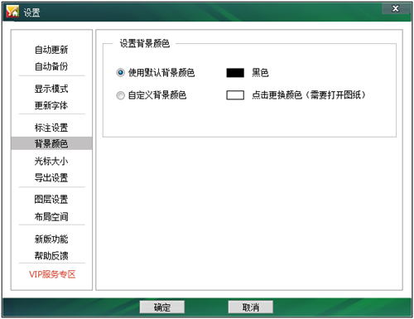Open 帮助反馈 page
The width and height of the screenshot is (414, 319).
coord(51,256)
